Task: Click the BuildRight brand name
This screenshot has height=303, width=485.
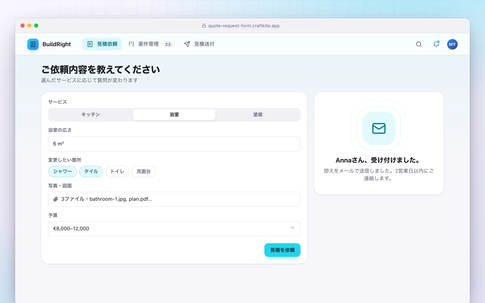Action: coord(56,44)
